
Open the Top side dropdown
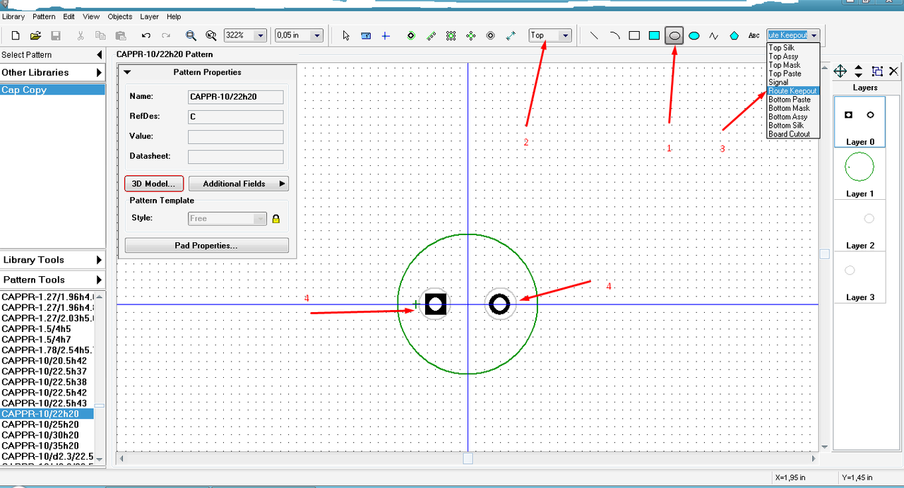565,35
